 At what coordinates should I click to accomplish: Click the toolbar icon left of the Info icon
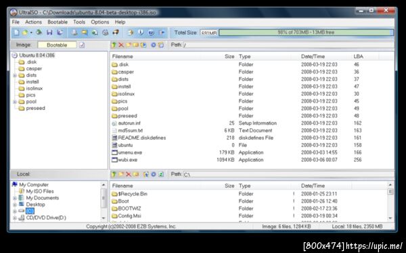131,32
